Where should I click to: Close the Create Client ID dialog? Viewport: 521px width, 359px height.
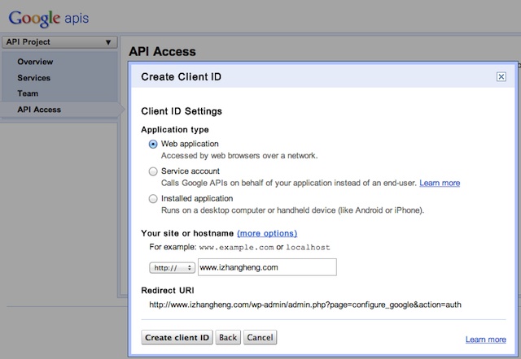(501, 76)
